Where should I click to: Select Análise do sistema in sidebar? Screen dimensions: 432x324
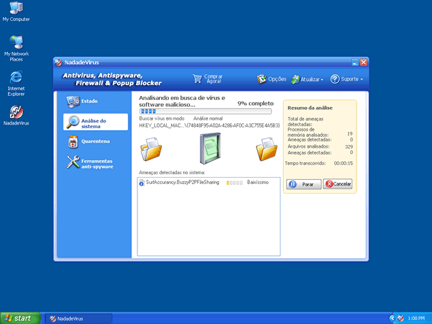coord(95,122)
